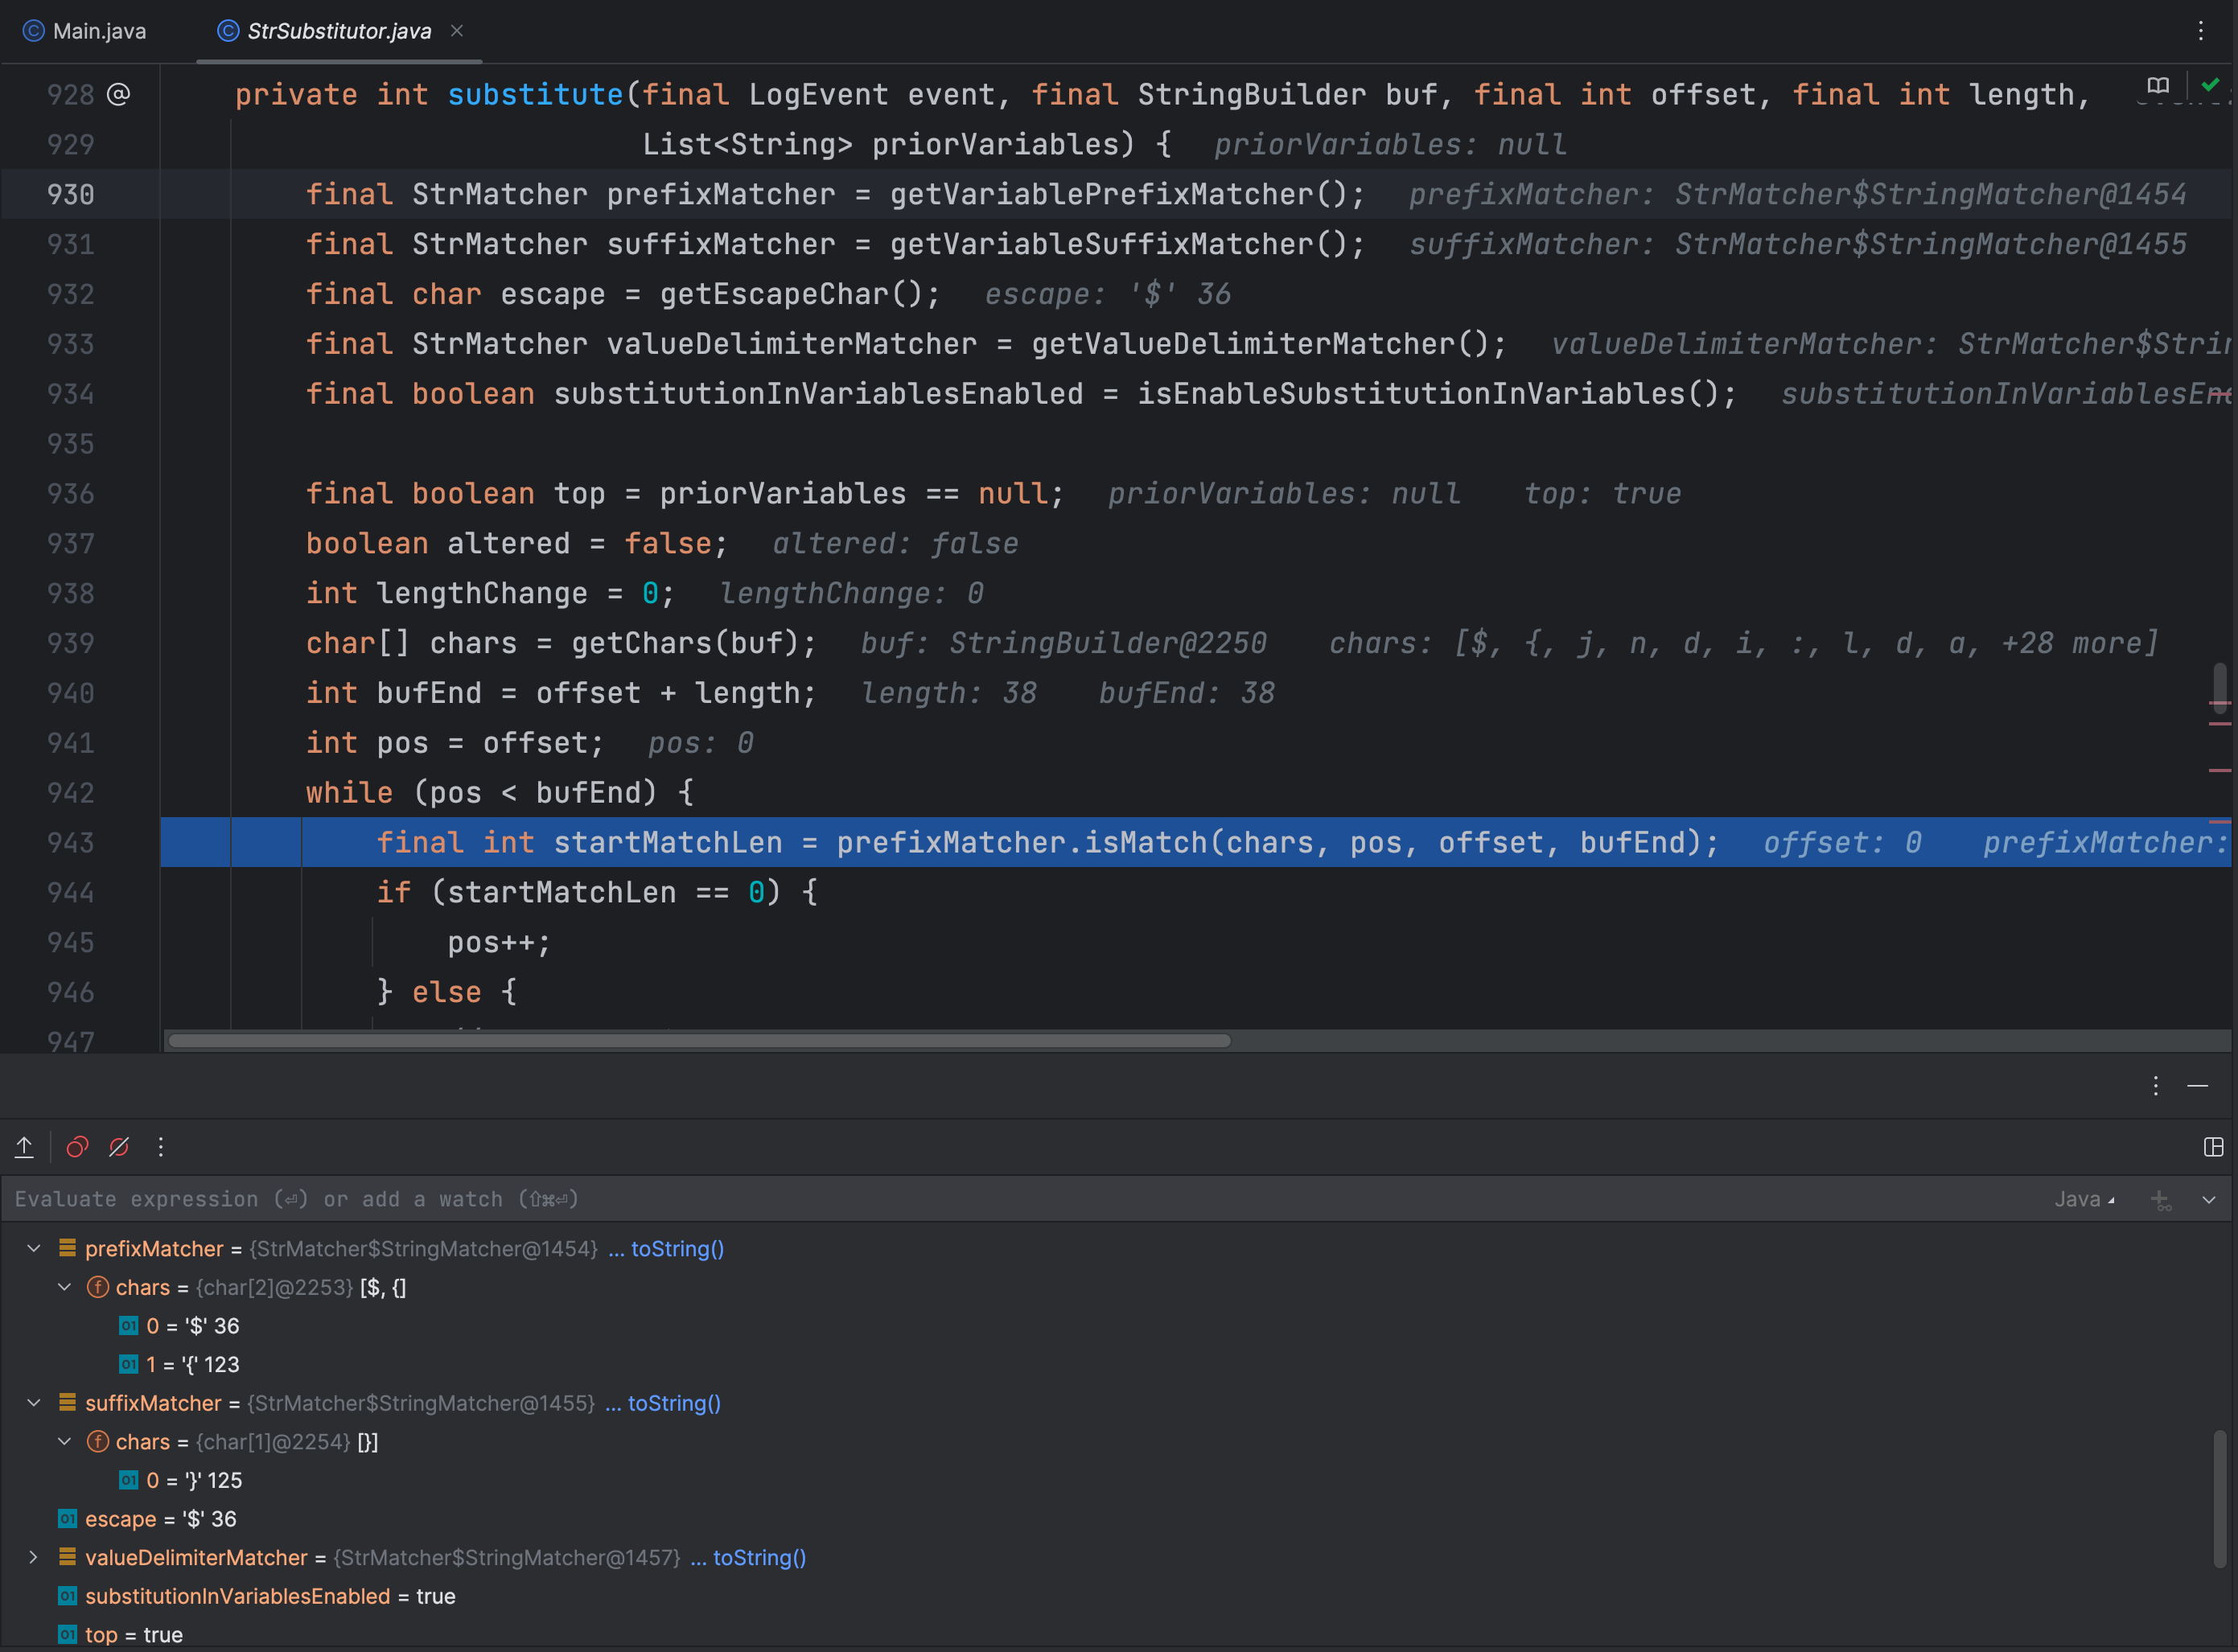Screen dimensions: 2238x1652
Task: Toggle Reader Mode book icon
Action: click(x=2159, y=86)
